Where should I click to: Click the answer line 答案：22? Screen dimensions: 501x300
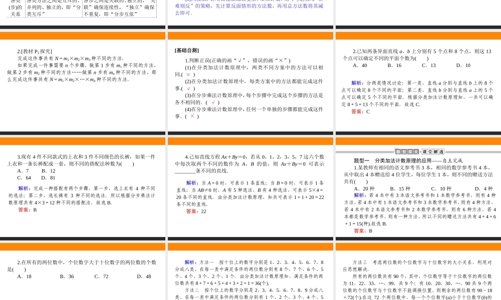click(196, 211)
